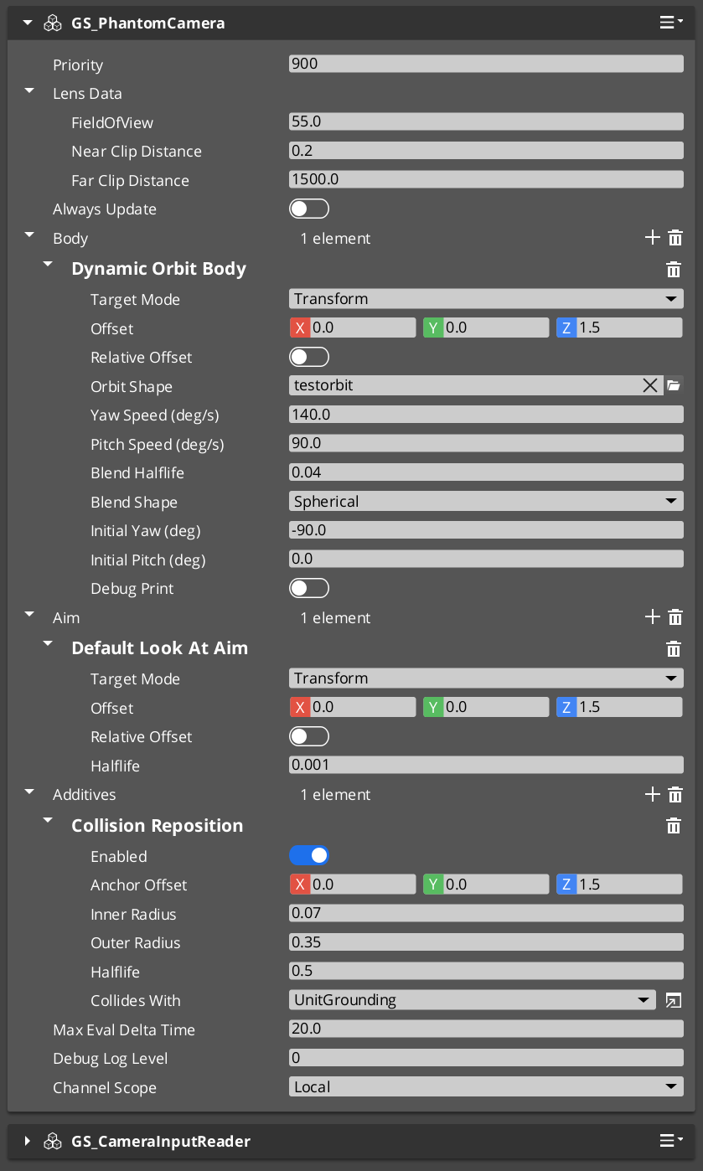Open Channel Scope Local dropdown
This screenshot has width=703, height=1171.
coord(486,1087)
